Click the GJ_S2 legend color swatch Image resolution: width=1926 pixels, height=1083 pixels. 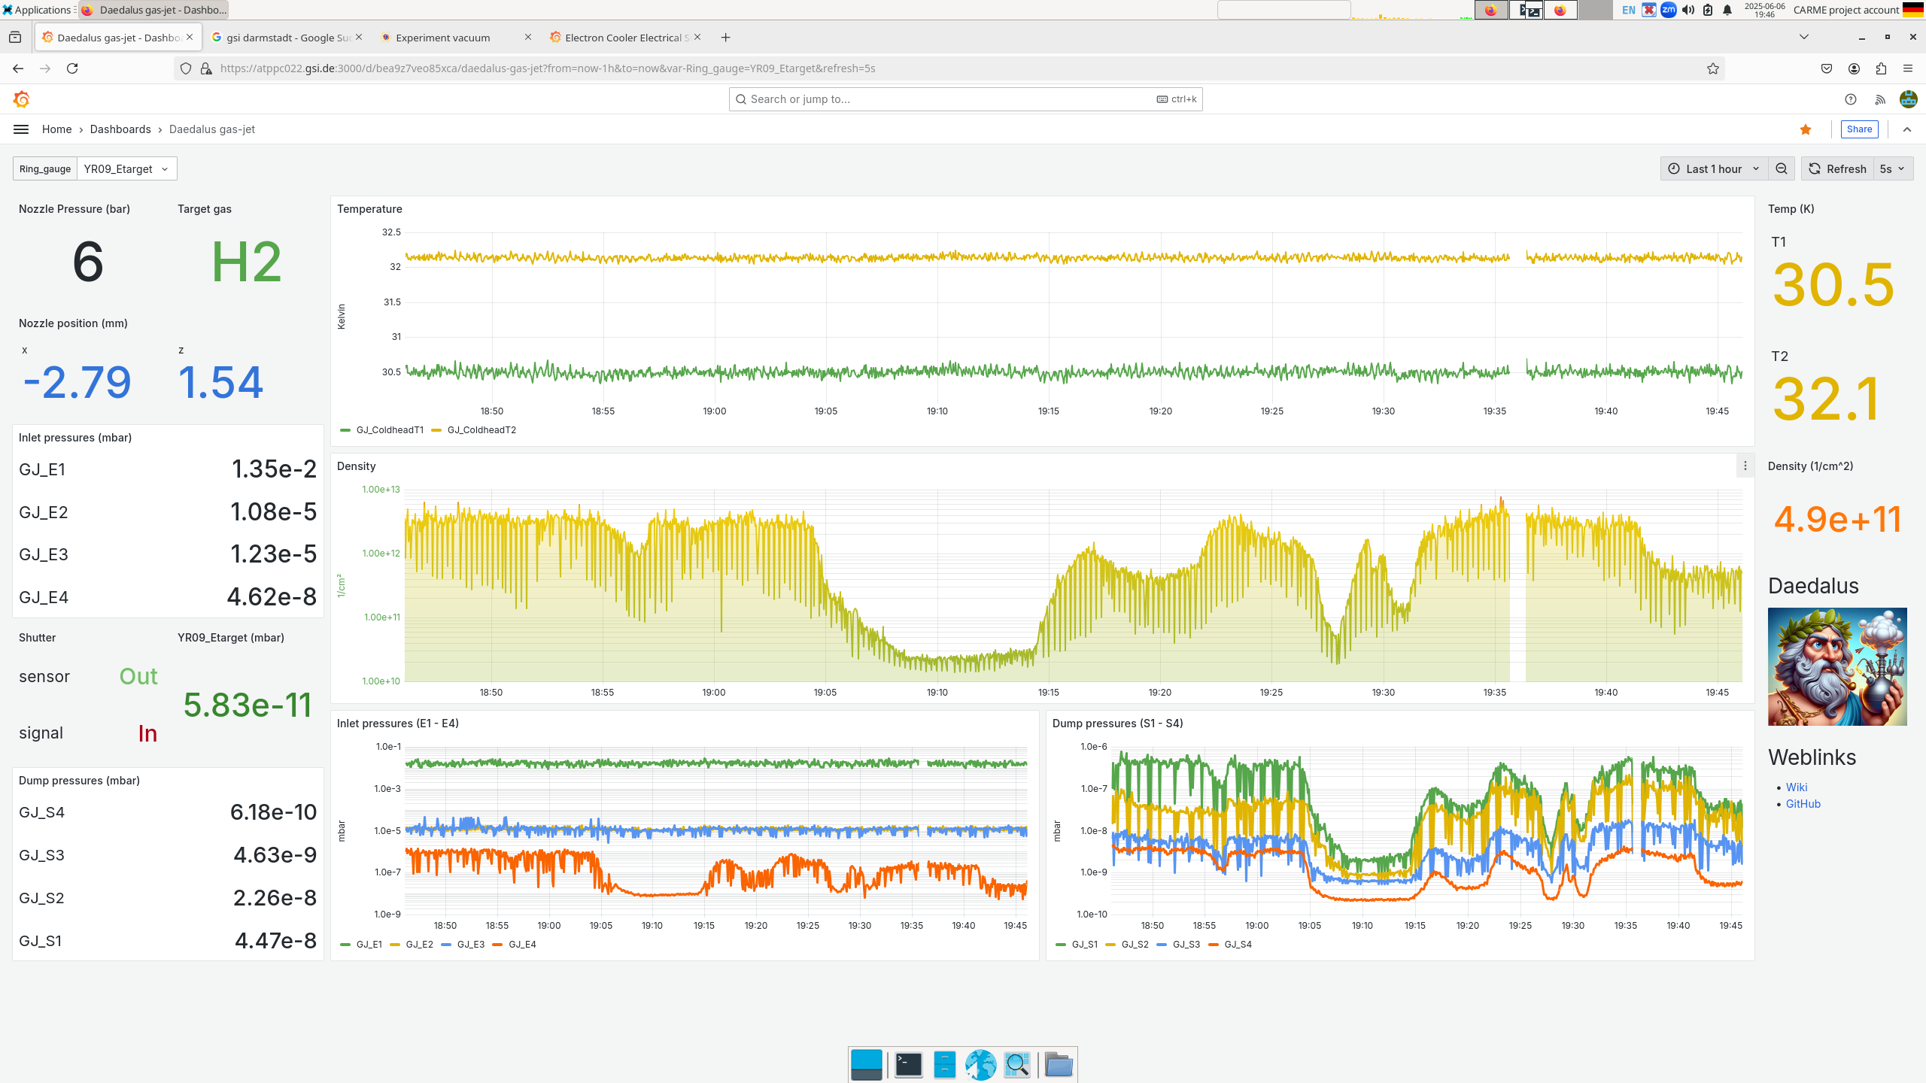click(x=1112, y=944)
